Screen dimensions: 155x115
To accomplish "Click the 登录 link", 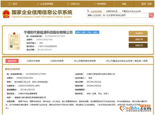I will (x=144, y=4).
